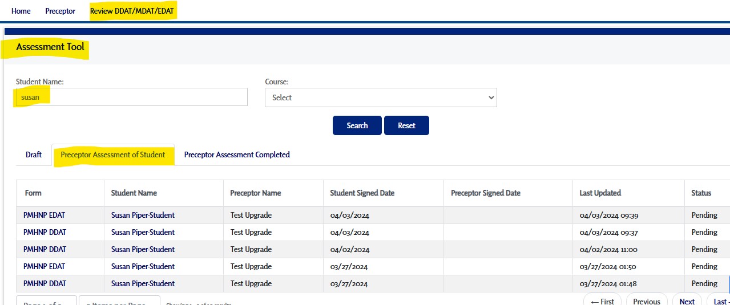Open the Home menu item
This screenshot has width=730, height=305.
point(21,11)
